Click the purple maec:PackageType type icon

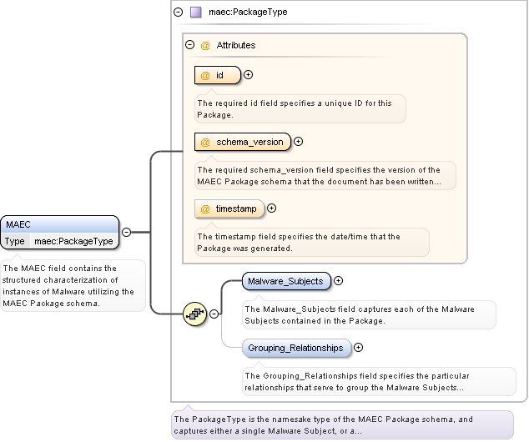pyautogui.click(x=195, y=13)
